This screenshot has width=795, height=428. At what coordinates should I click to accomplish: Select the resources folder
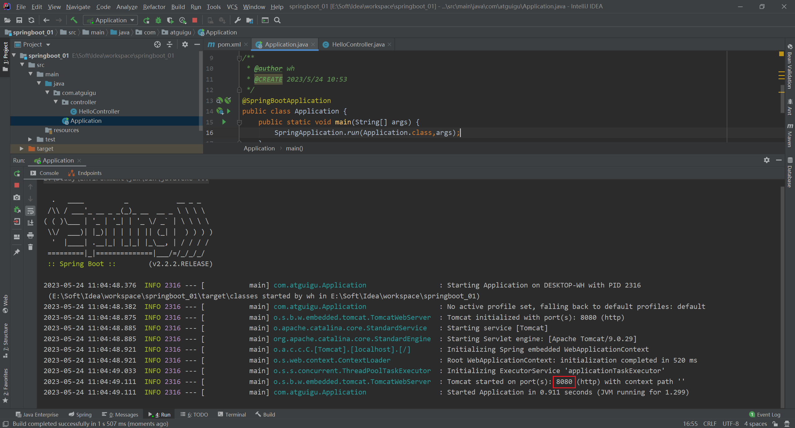tap(66, 130)
